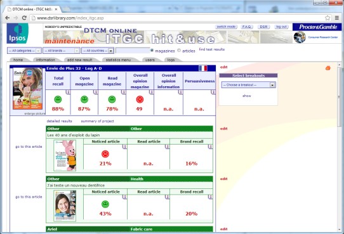Click info icon beside Persuasiveness column
344x234 pixels.
213,92
